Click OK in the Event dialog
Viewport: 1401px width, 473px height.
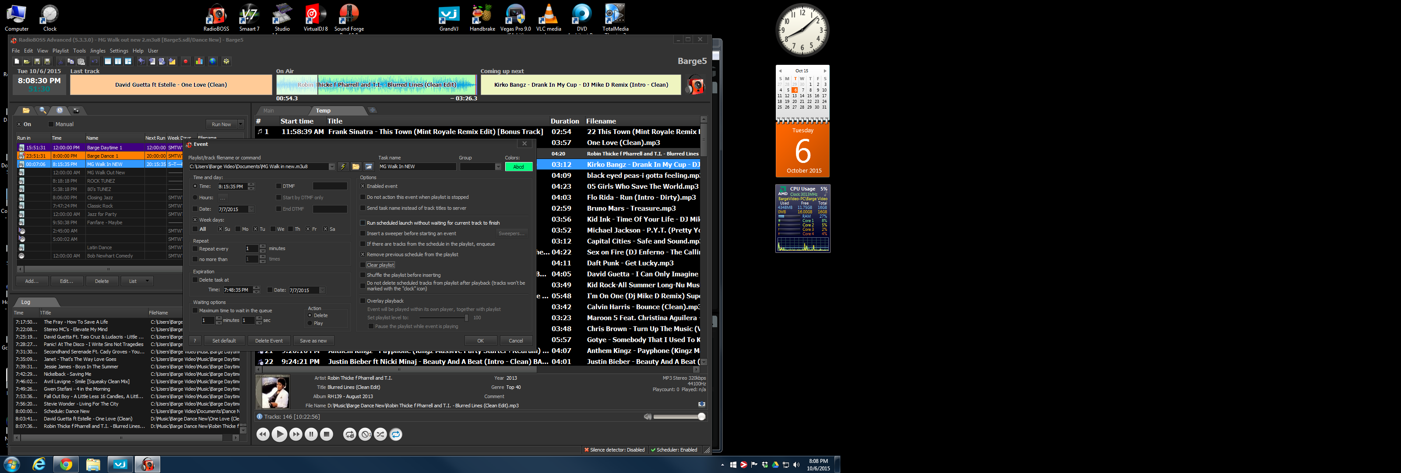pyautogui.click(x=480, y=341)
